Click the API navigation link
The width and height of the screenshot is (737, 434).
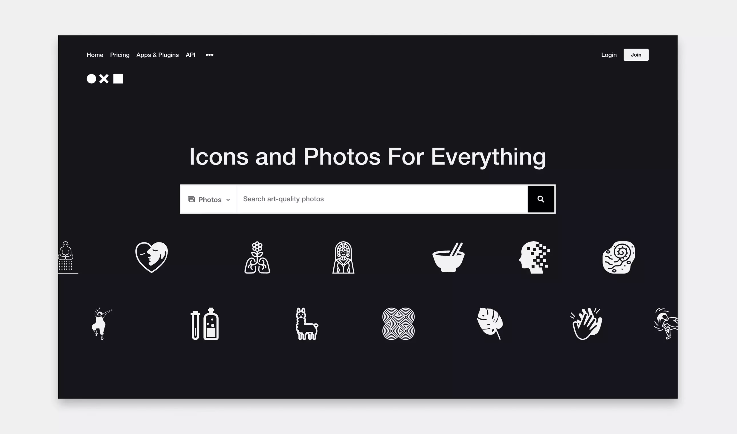click(x=190, y=55)
